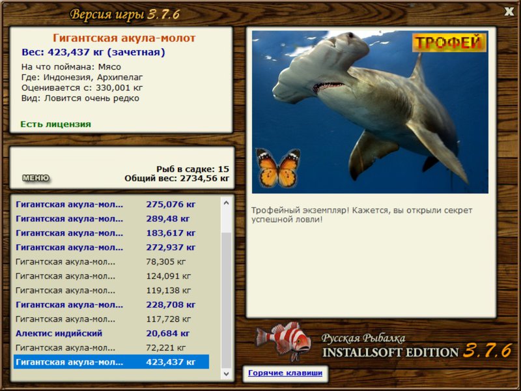521x391 pixels.
Task: Click the scroll down arrow in the fish list
Action: pos(226,373)
